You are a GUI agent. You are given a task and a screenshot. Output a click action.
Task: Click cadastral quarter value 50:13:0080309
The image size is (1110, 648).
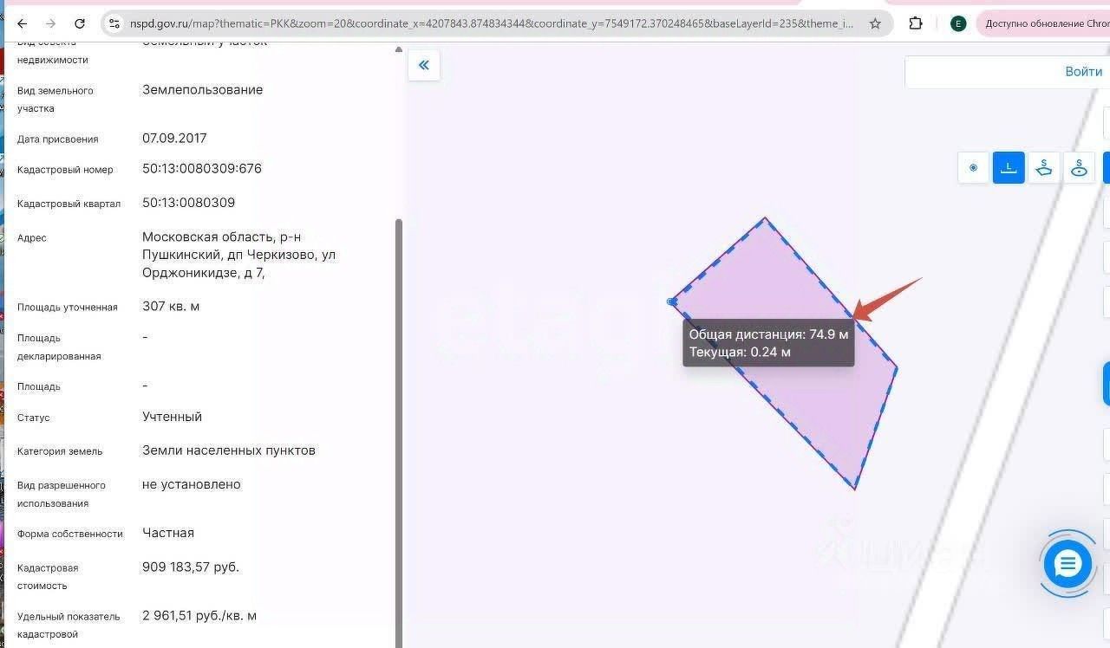tap(188, 203)
